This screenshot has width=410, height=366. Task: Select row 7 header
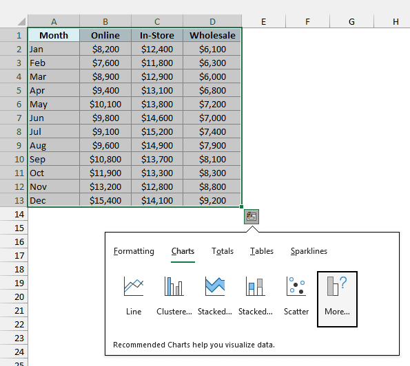tap(14, 118)
